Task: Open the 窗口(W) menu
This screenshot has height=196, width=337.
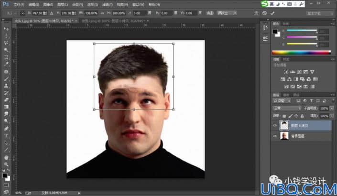Action: (138, 4)
